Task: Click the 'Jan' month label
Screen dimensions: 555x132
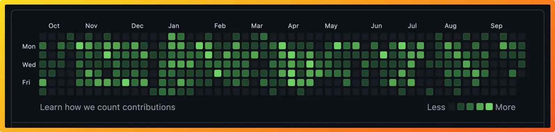Action: pos(174,26)
